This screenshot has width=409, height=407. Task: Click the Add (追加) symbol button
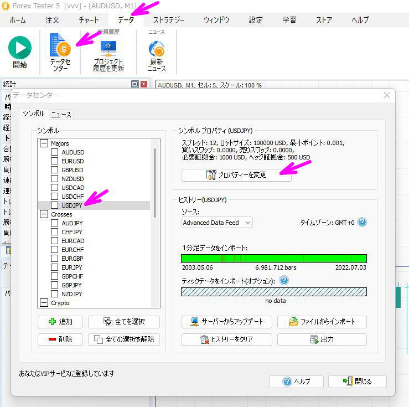[x=60, y=322]
